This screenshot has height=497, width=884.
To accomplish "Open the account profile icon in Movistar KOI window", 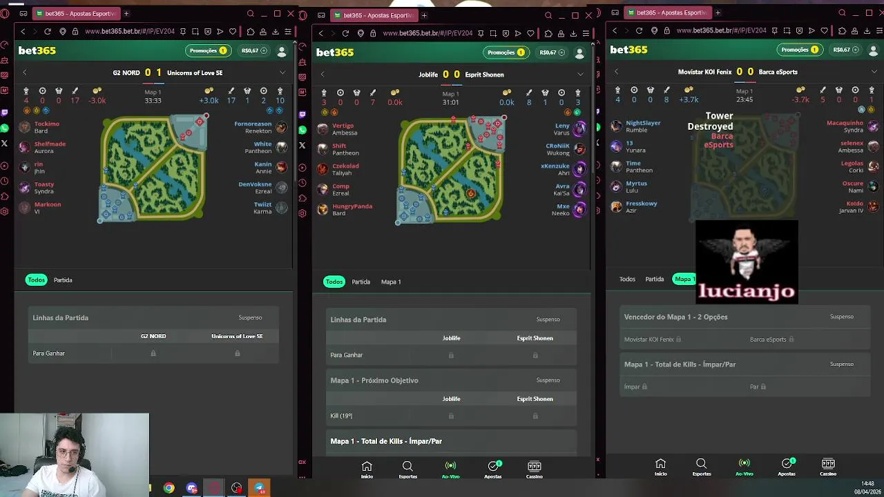I will [x=873, y=50].
